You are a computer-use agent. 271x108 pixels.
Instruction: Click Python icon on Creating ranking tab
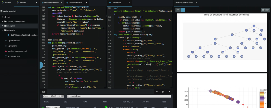pyautogui.click(x=67, y=3)
